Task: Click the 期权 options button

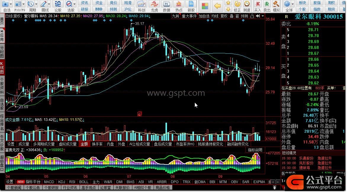Action: click(x=331, y=3)
